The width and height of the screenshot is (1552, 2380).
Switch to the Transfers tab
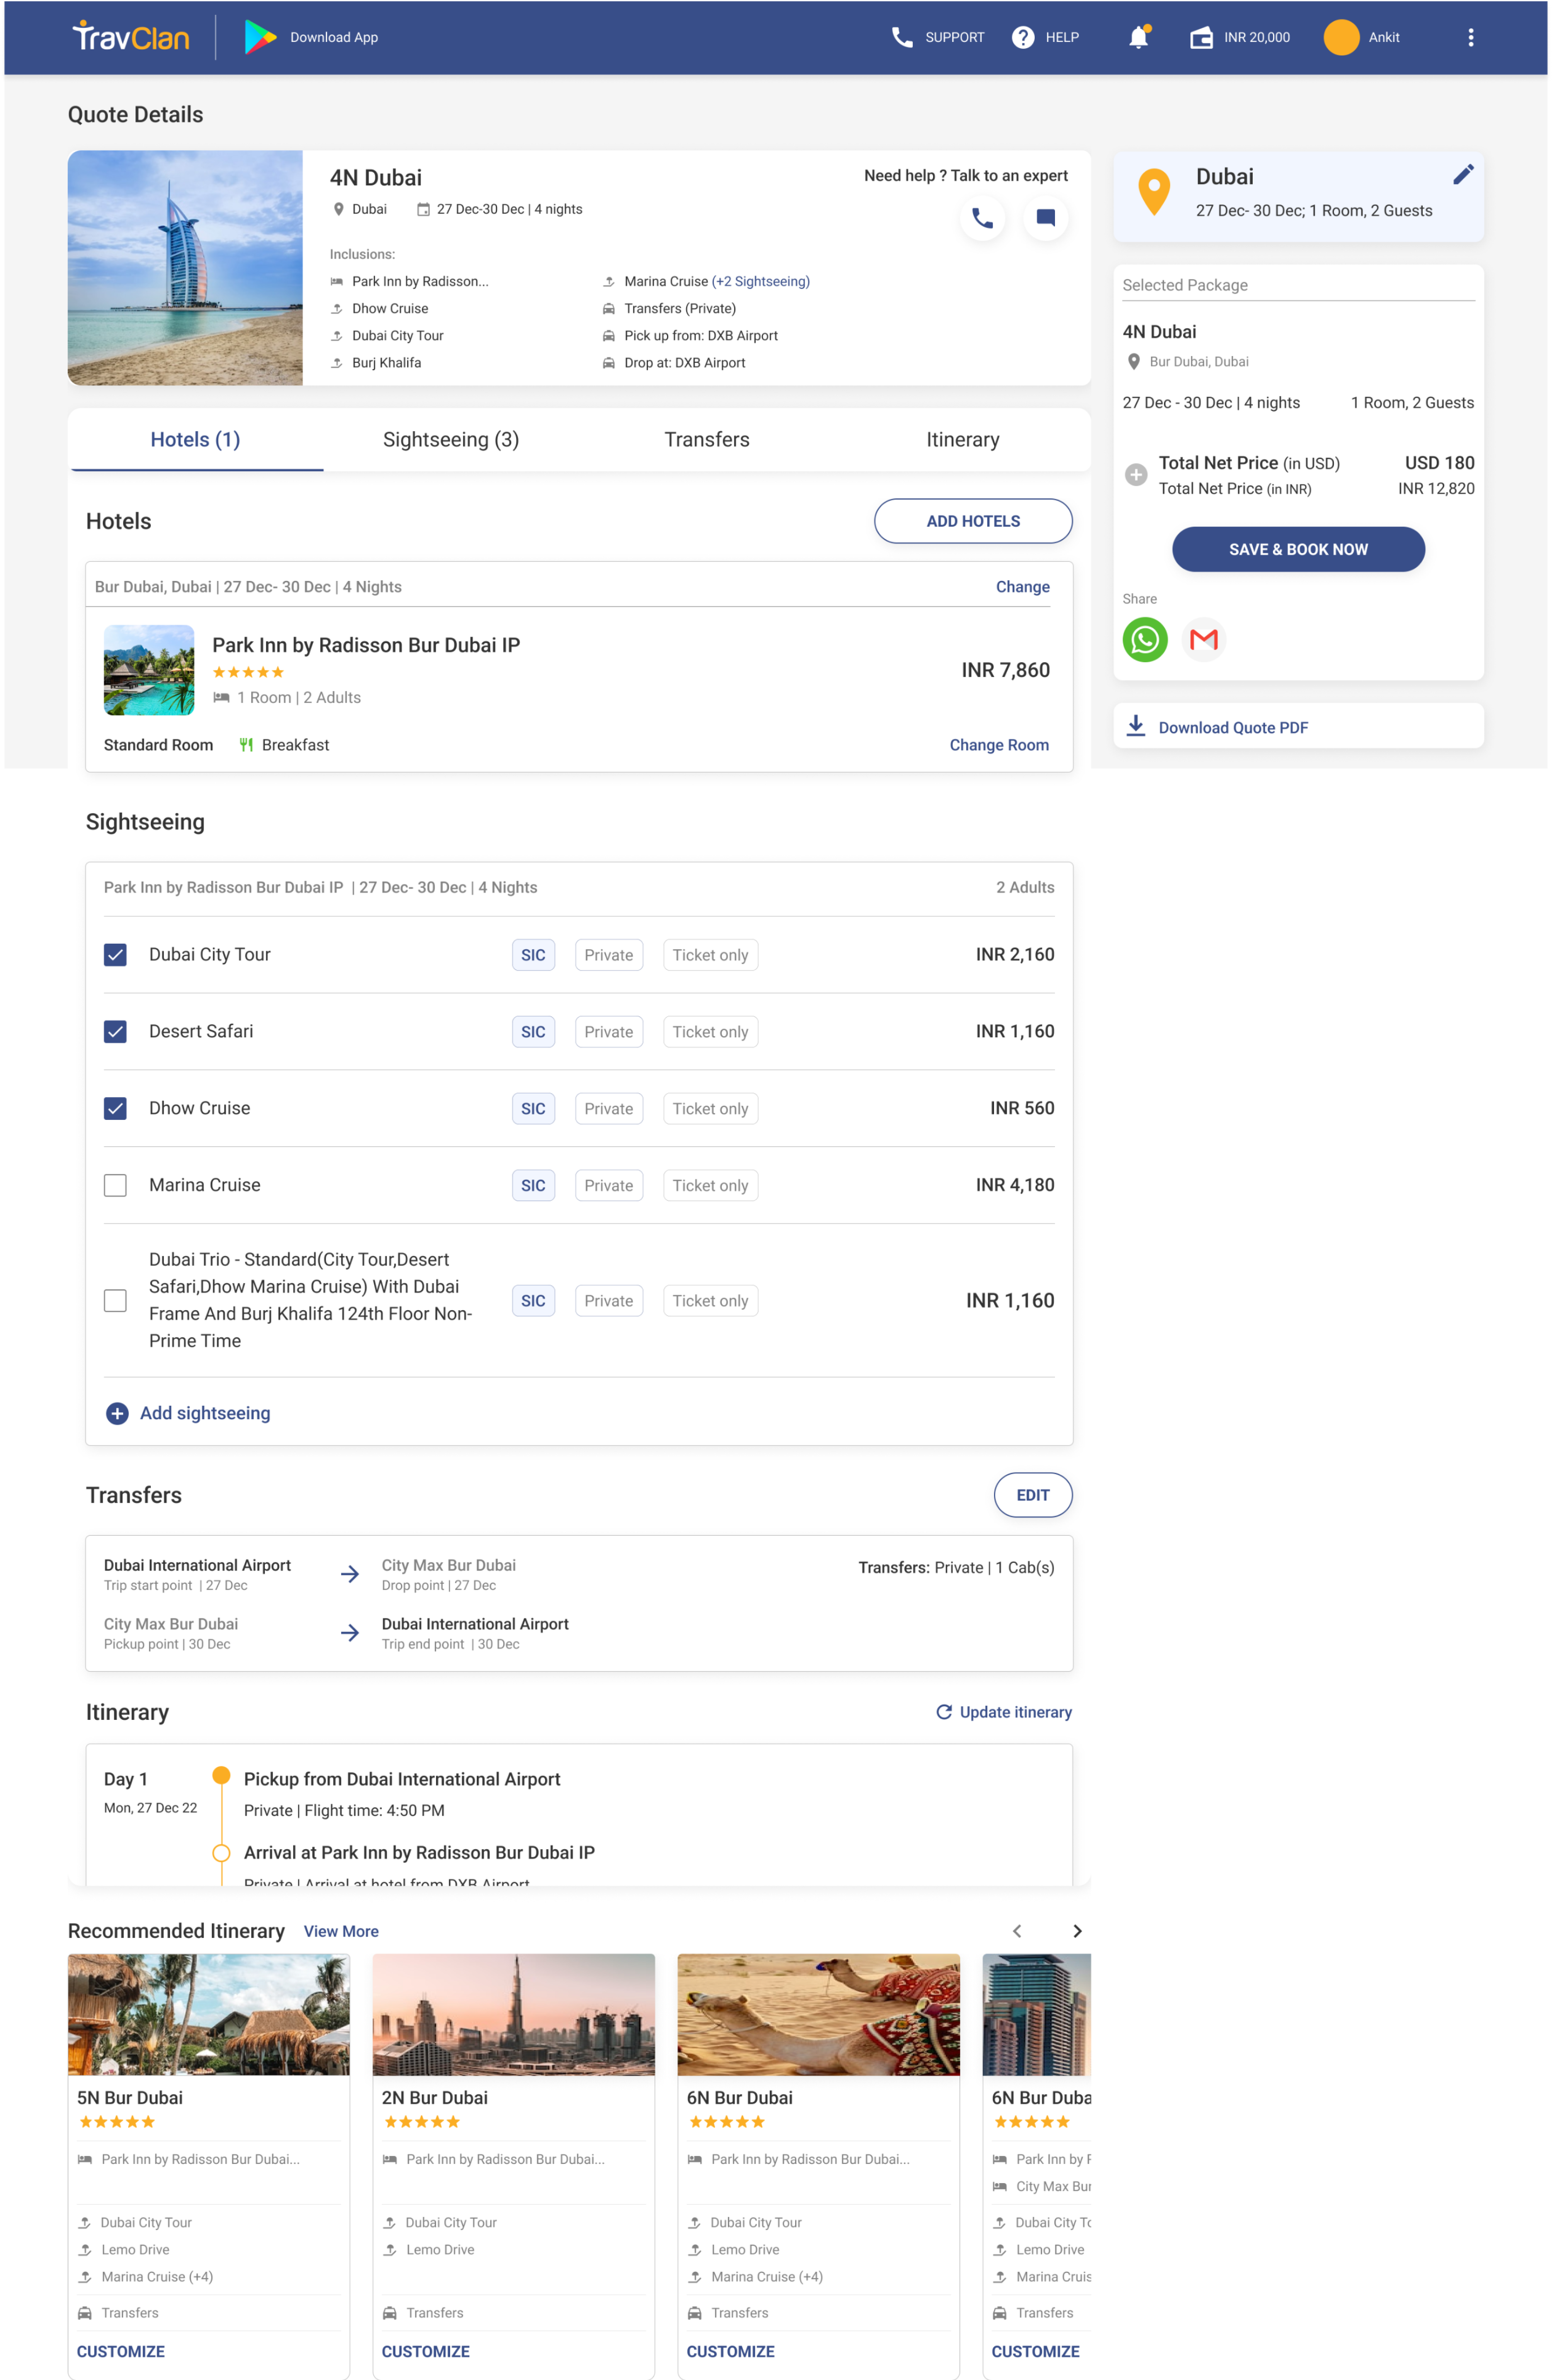pos(707,440)
